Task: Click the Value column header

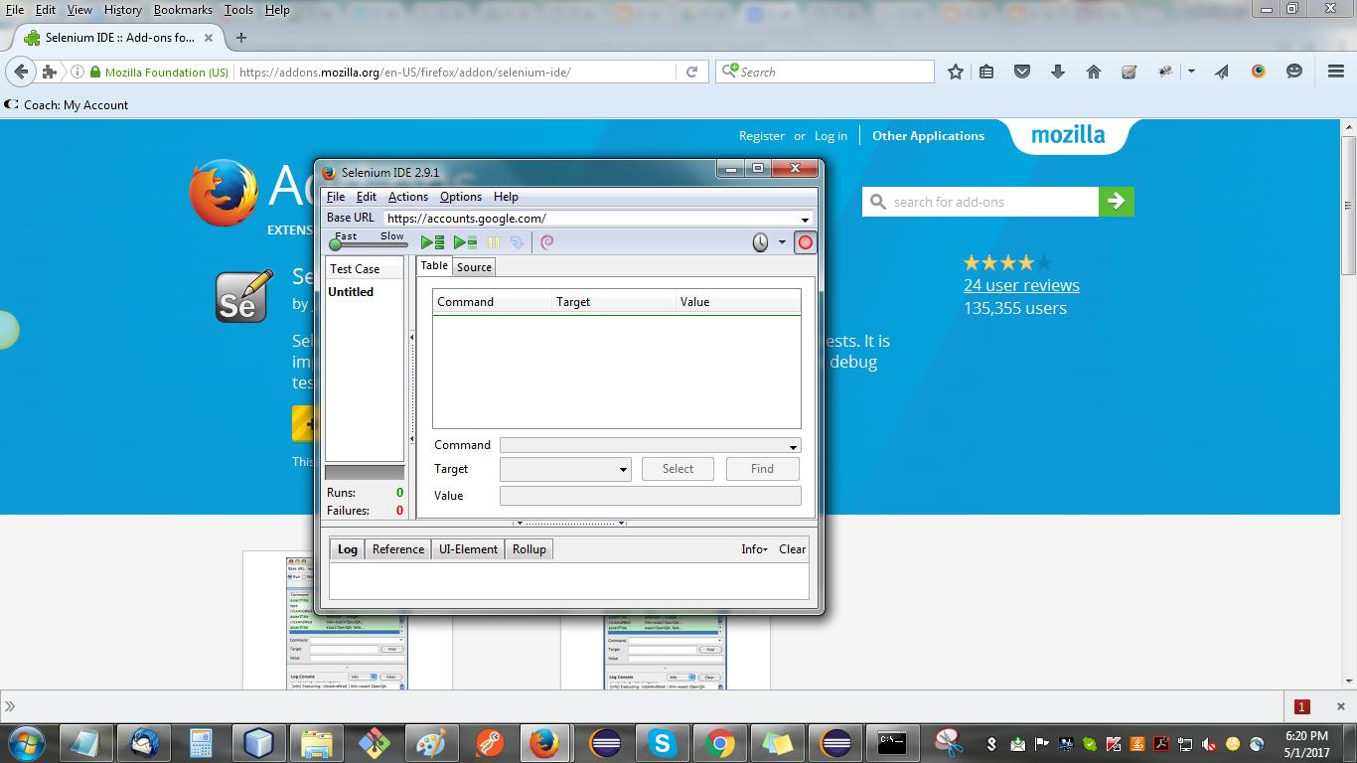Action: click(738, 302)
